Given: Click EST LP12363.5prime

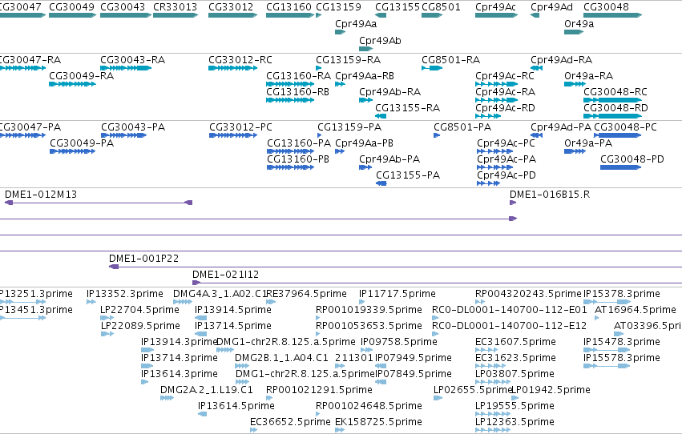Looking at the screenshot, I should [493, 430].
